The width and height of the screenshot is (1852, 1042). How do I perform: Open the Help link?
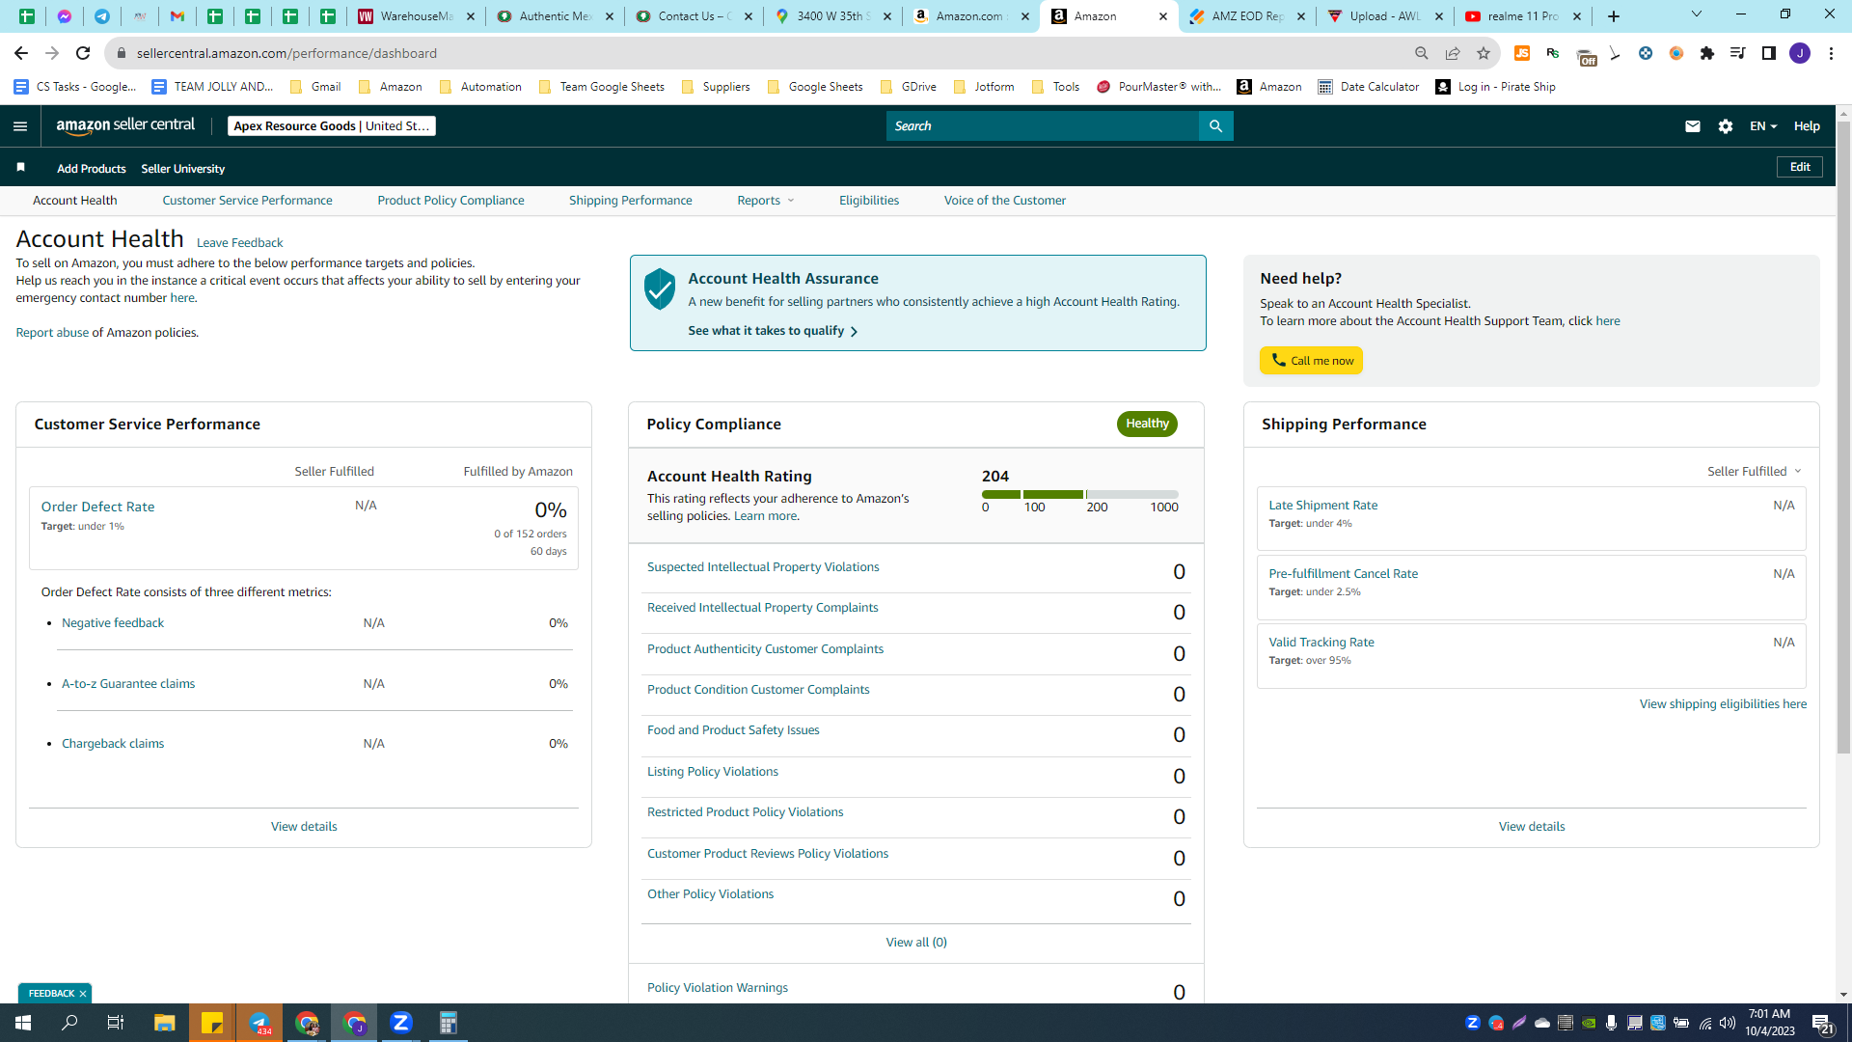(x=1807, y=126)
